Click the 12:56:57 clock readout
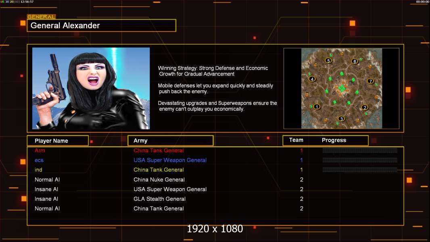The width and height of the screenshot is (430, 242). [x=27, y=2]
